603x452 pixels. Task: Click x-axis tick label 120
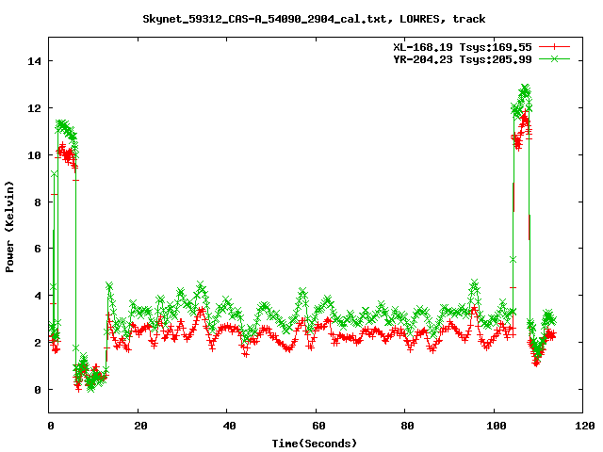[x=585, y=426]
